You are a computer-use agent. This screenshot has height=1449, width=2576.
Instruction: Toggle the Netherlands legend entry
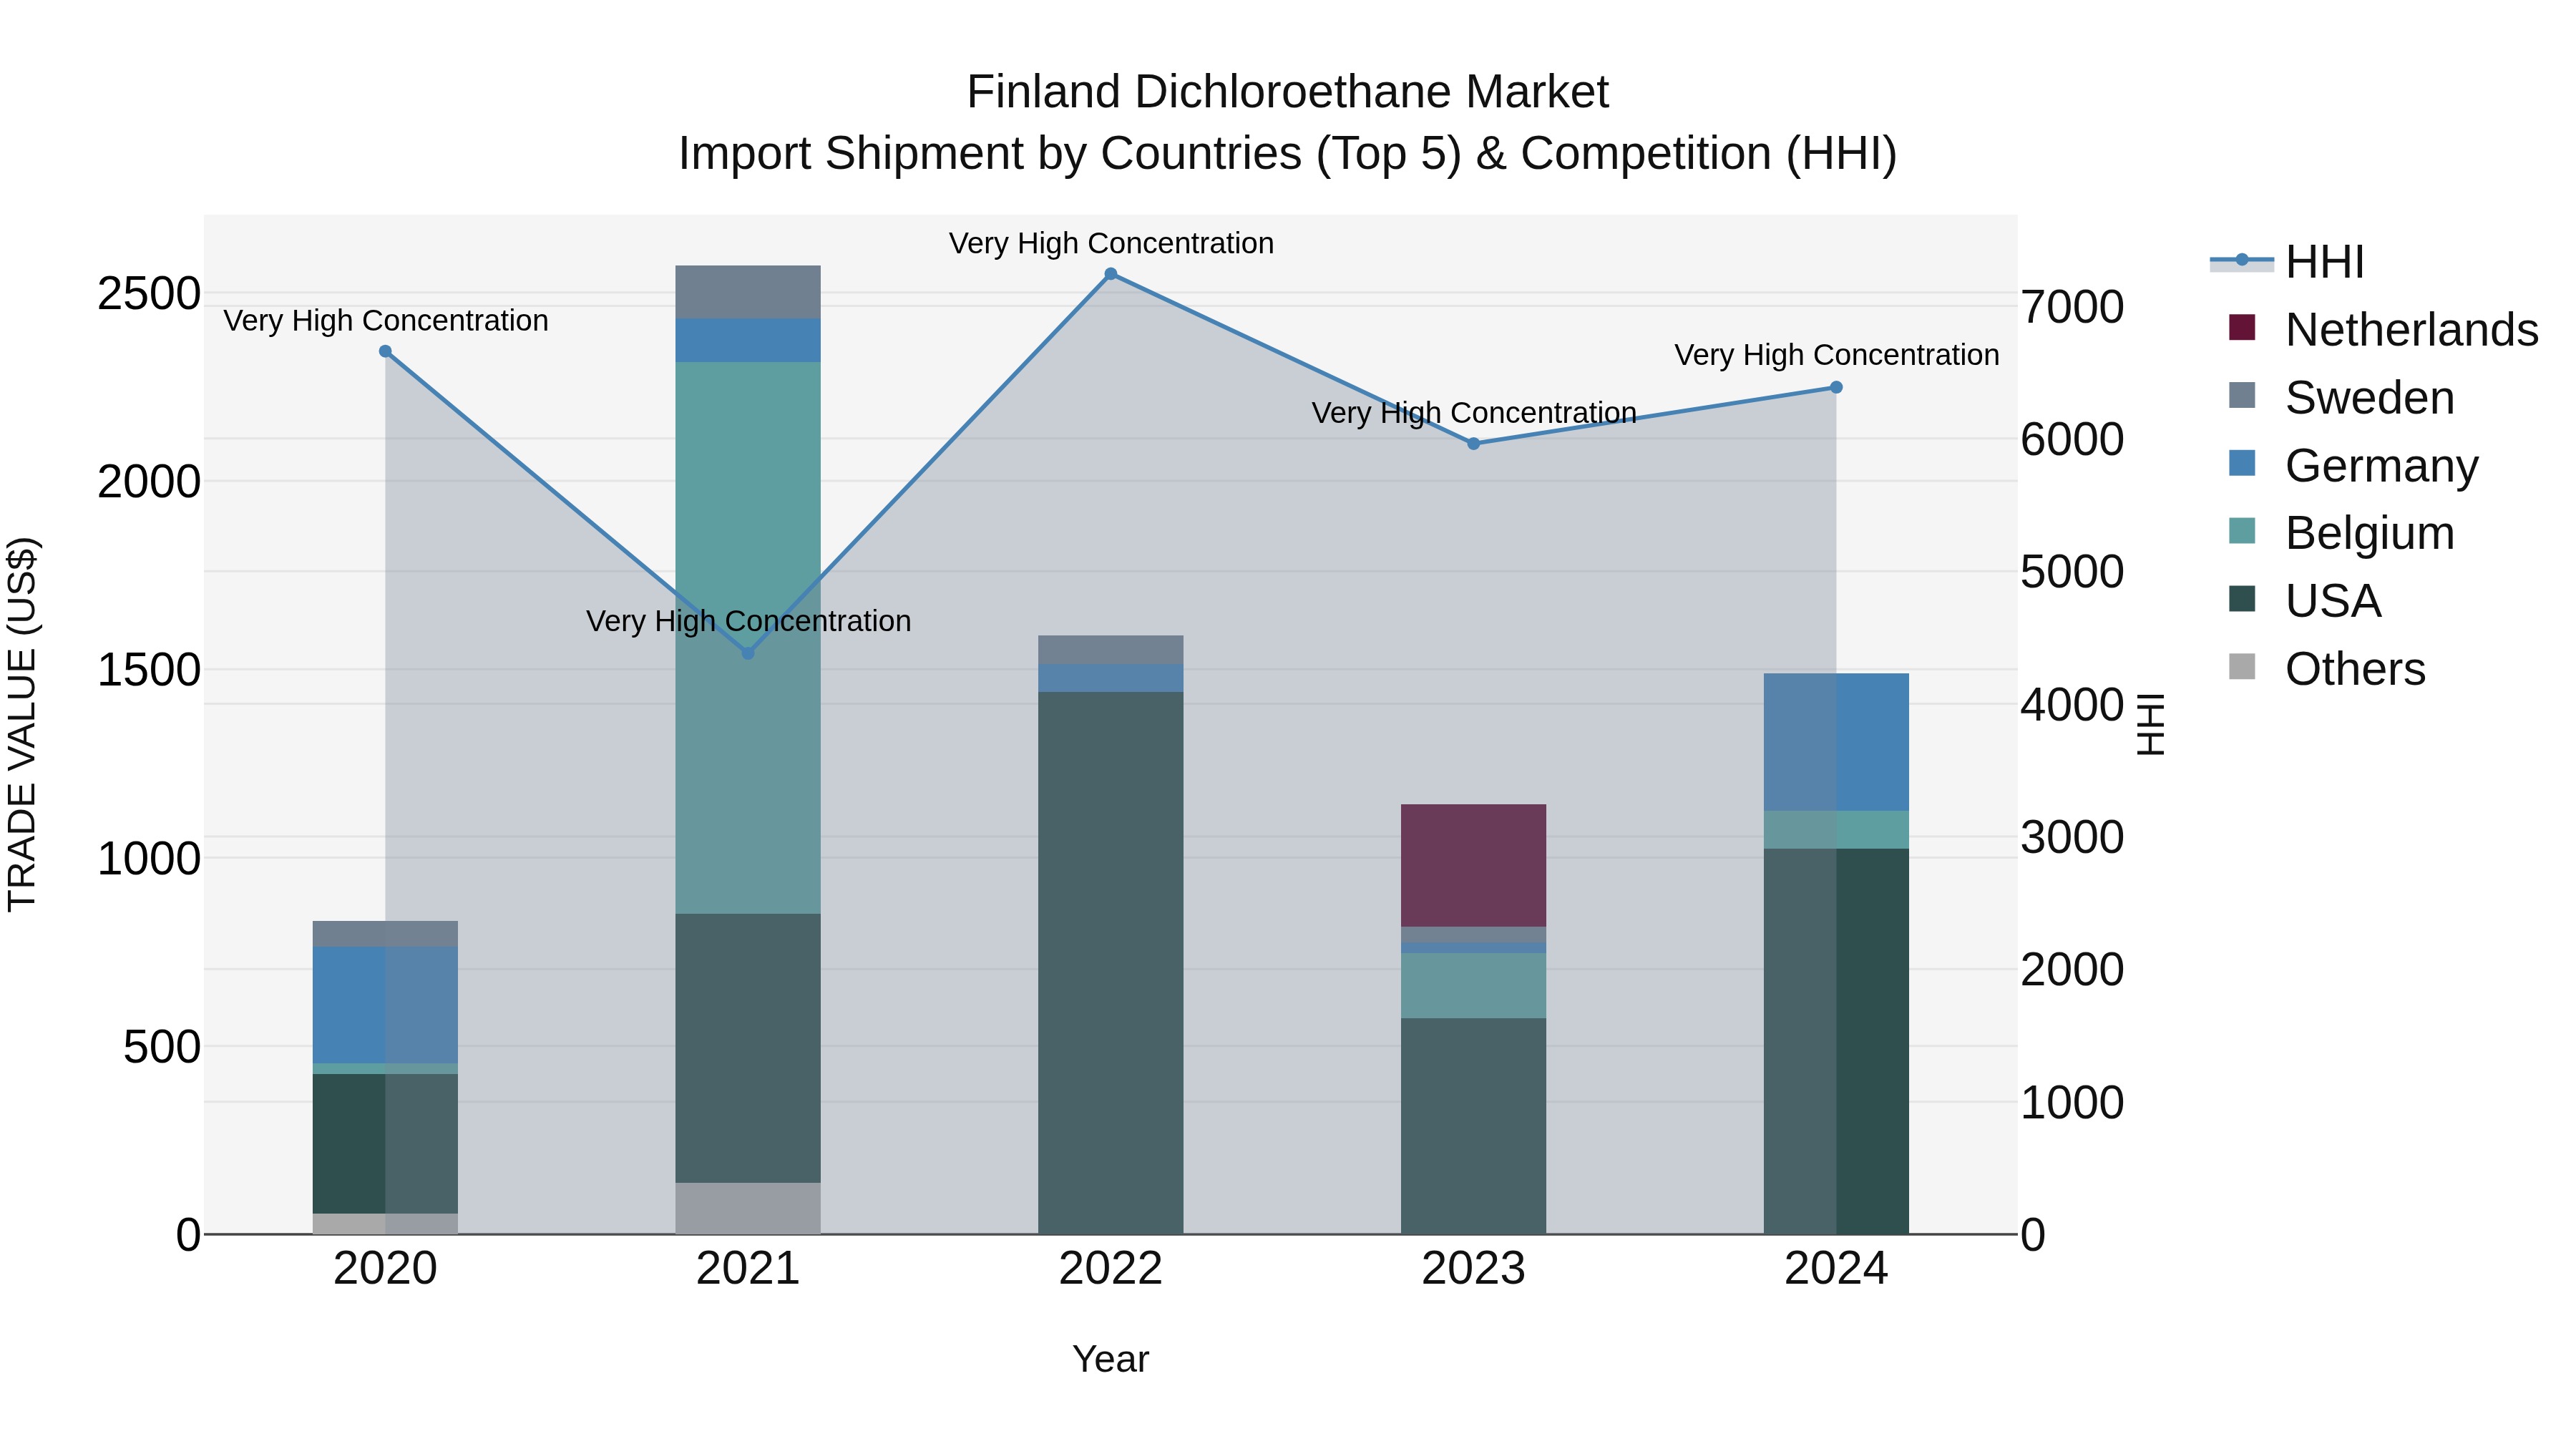[2383, 329]
